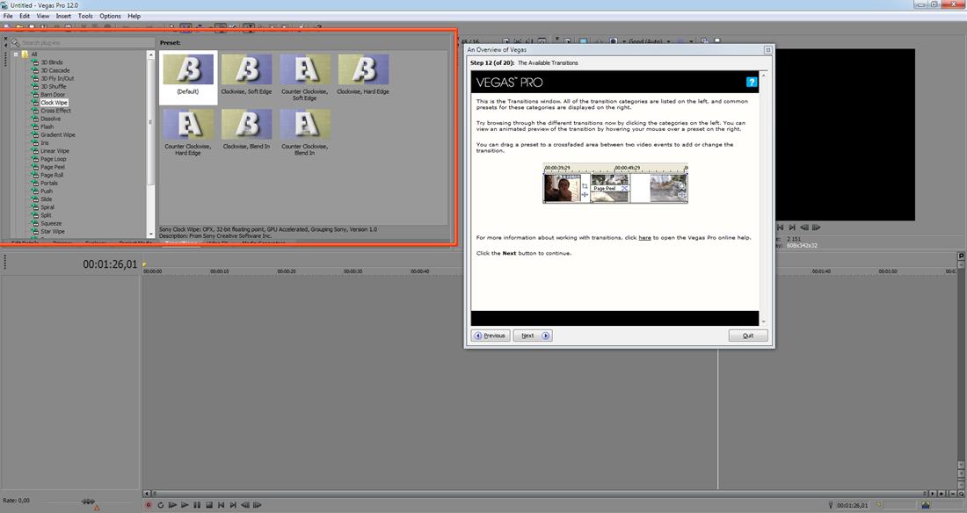The height and width of the screenshot is (513, 967).
Task: Select 3D Shuffle transition category
Action: 54,86
